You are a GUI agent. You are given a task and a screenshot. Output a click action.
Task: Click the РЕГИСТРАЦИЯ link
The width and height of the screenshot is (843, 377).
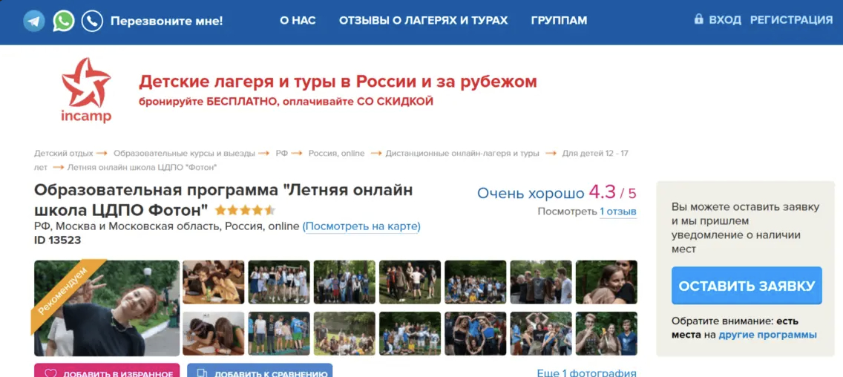tap(791, 20)
